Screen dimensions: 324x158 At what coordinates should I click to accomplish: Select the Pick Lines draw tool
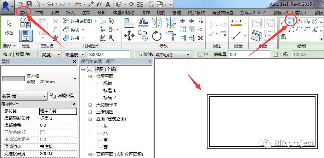[x=314, y=29]
